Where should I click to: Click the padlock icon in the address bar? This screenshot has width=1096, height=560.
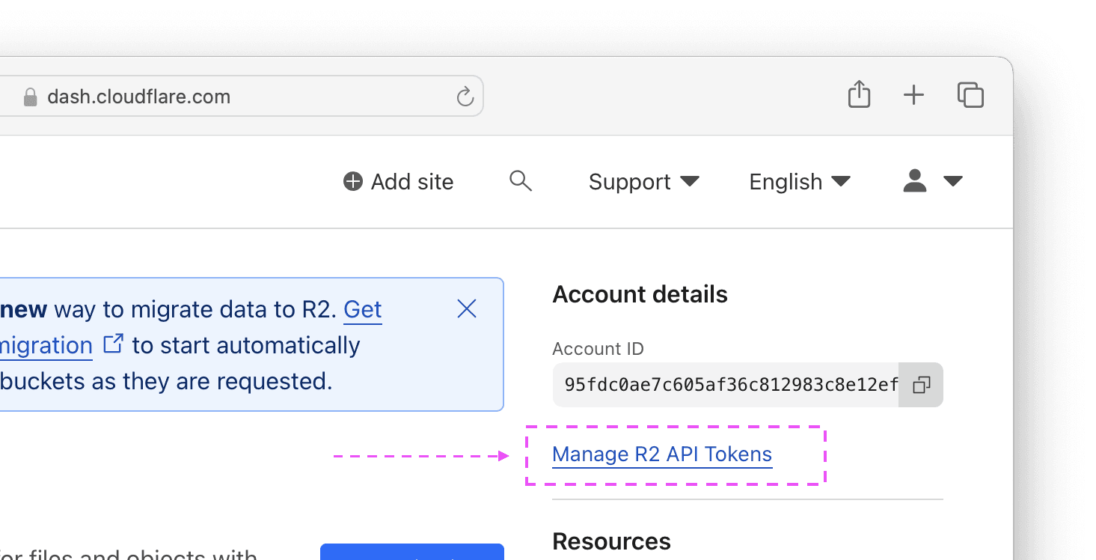click(x=30, y=96)
